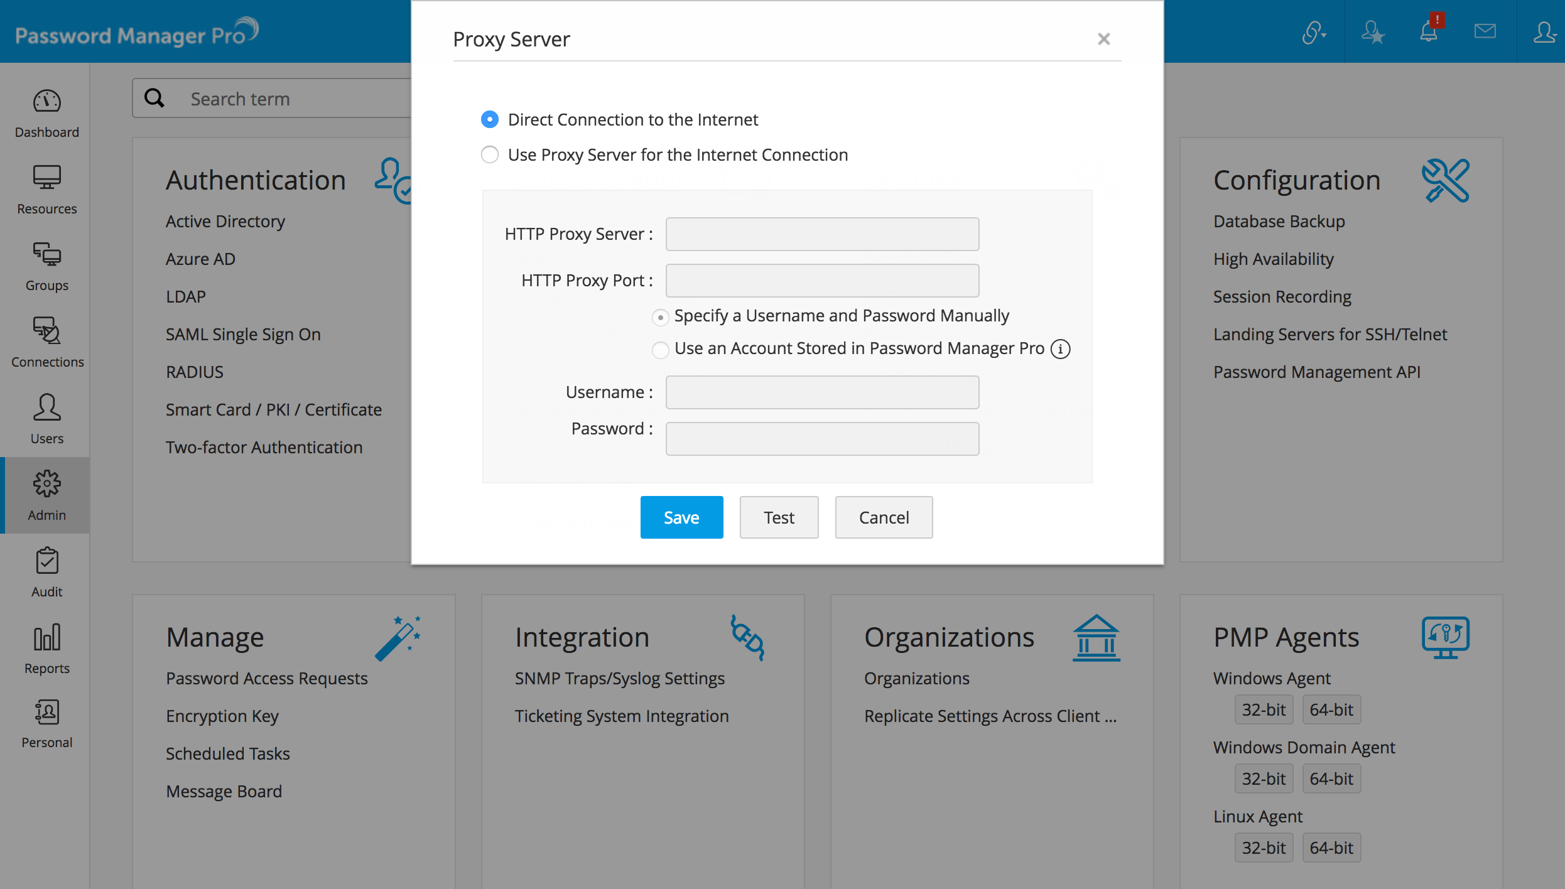
Task: Open the mail envelope icon
Action: (x=1485, y=31)
